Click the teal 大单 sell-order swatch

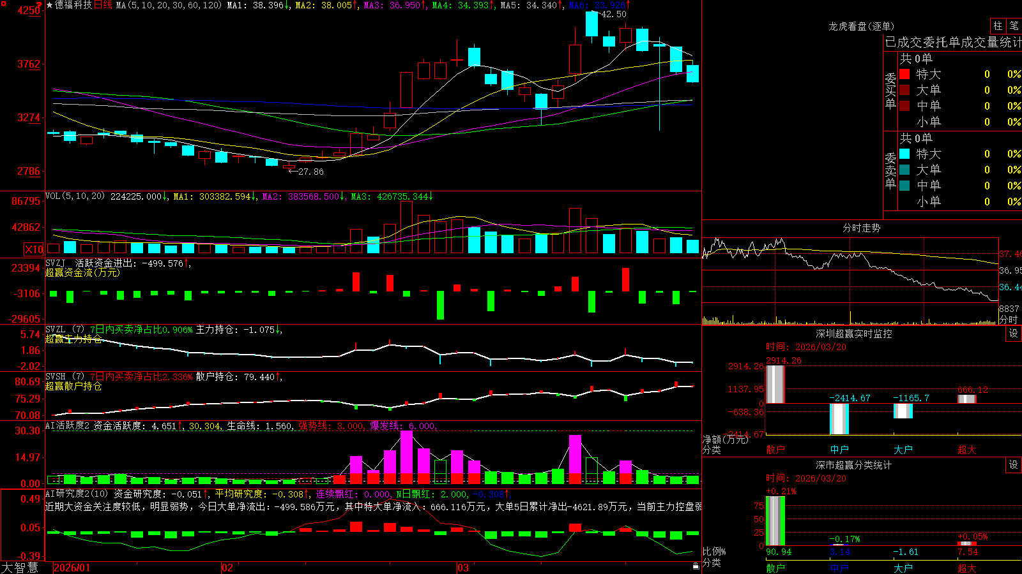[x=904, y=170]
